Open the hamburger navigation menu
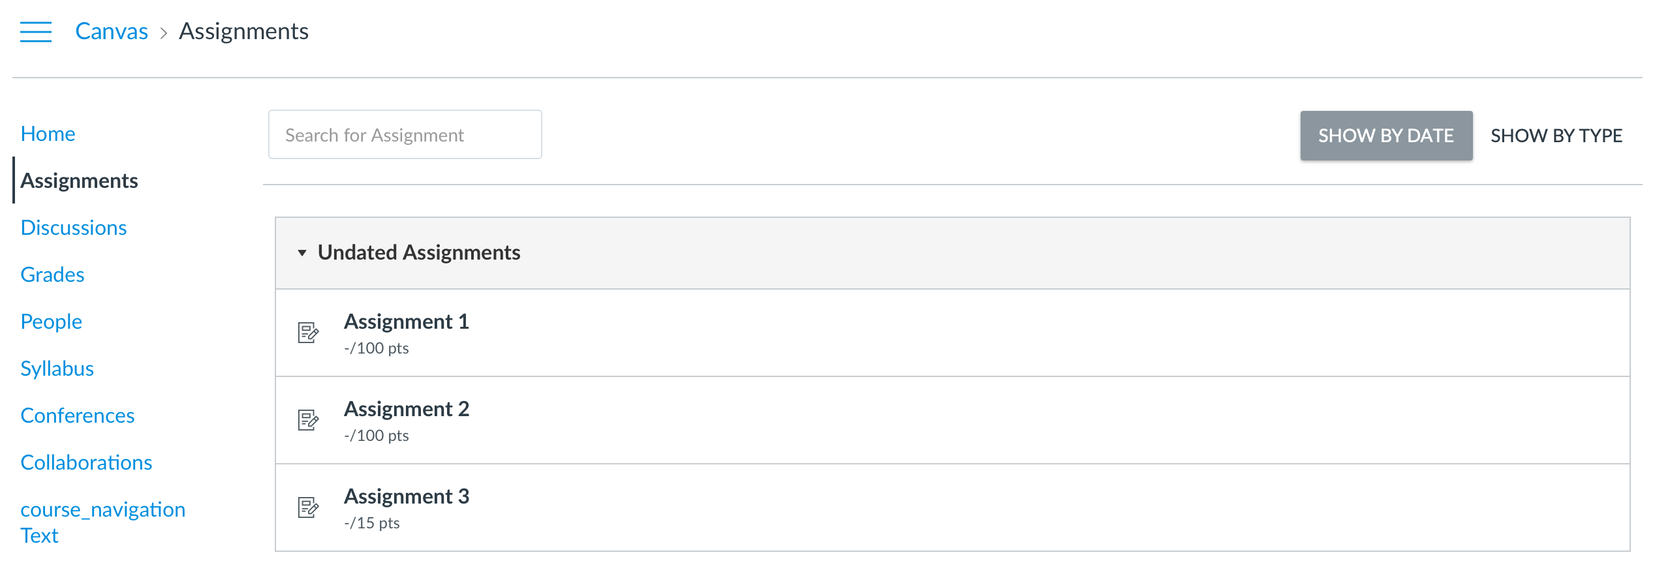Screen dimensions: 1655x574 coord(35,31)
